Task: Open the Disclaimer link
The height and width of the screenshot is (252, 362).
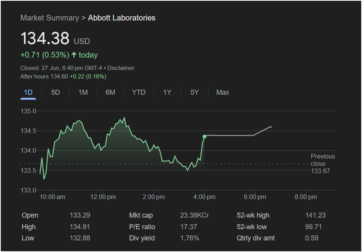Action: coord(121,68)
